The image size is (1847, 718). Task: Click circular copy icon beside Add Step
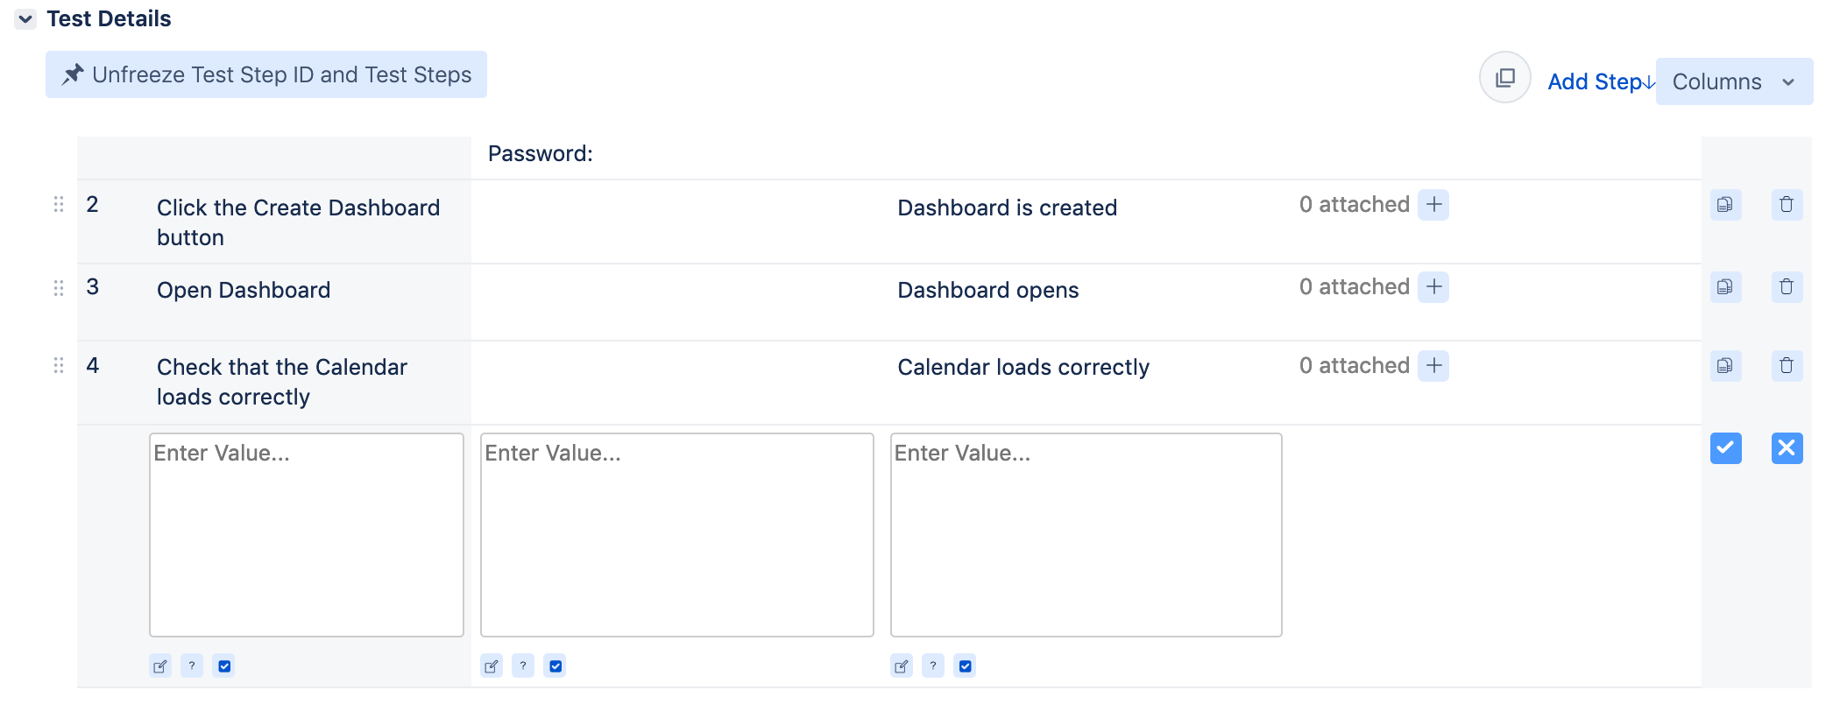[x=1504, y=78]
